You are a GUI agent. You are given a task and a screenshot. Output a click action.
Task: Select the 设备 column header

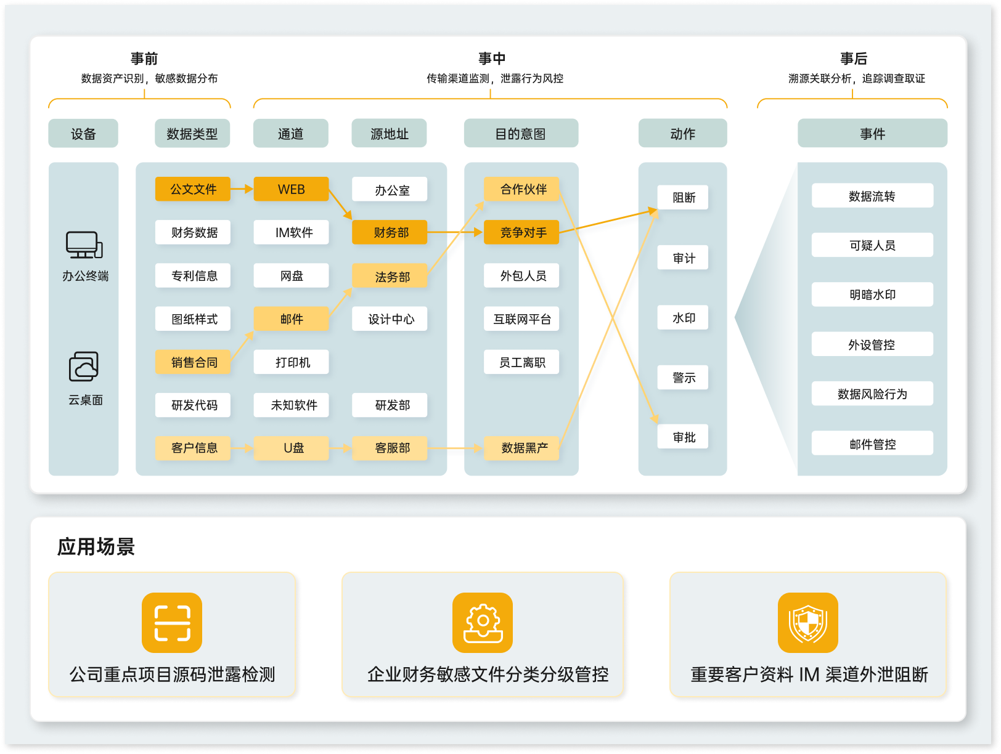83,134
